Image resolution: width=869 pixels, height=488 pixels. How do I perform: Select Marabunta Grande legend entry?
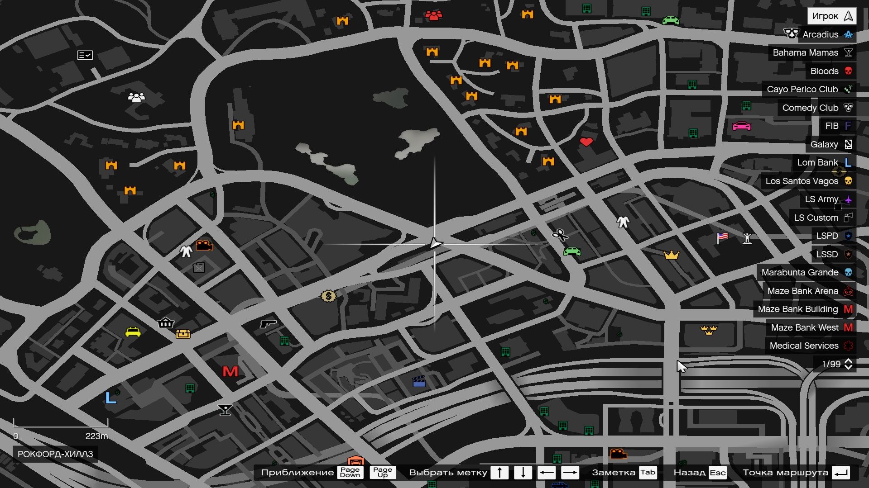point(807,272)
